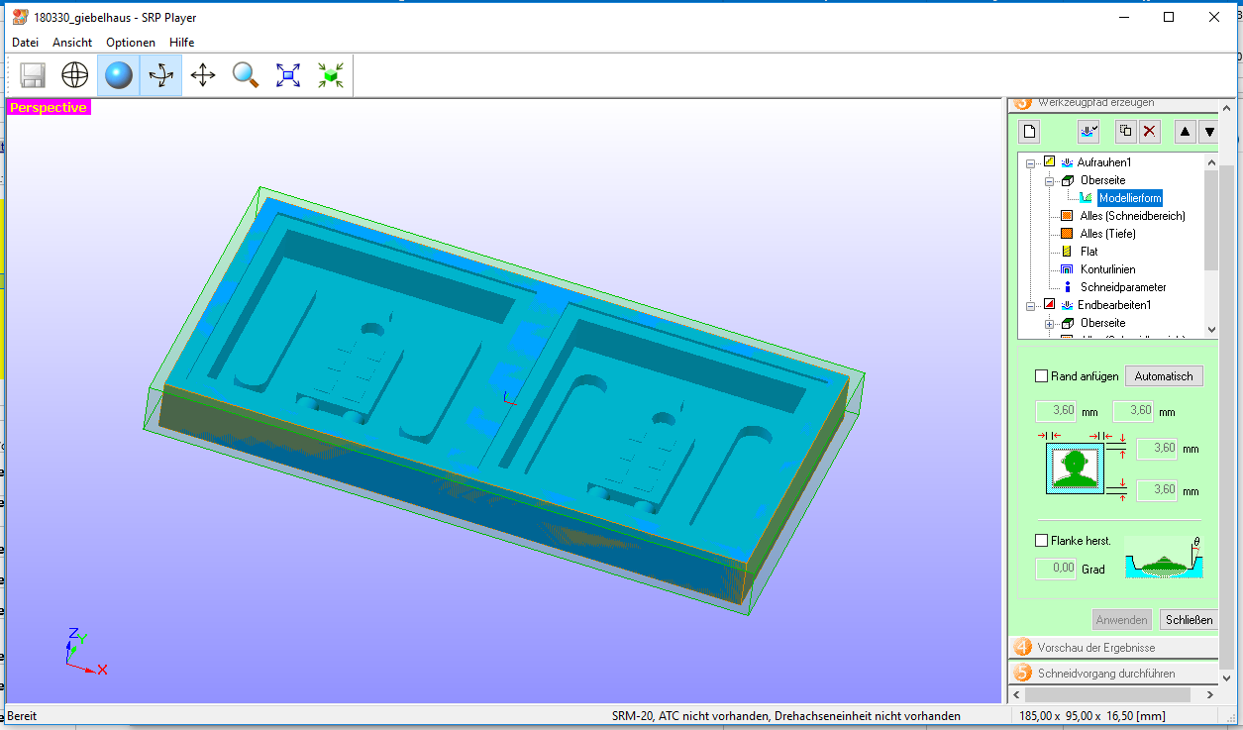This screenshot has height=730, width=1243.
Task: Switch to the wireframe globe view
Action: pyautogui.click(x=75, y=75)
